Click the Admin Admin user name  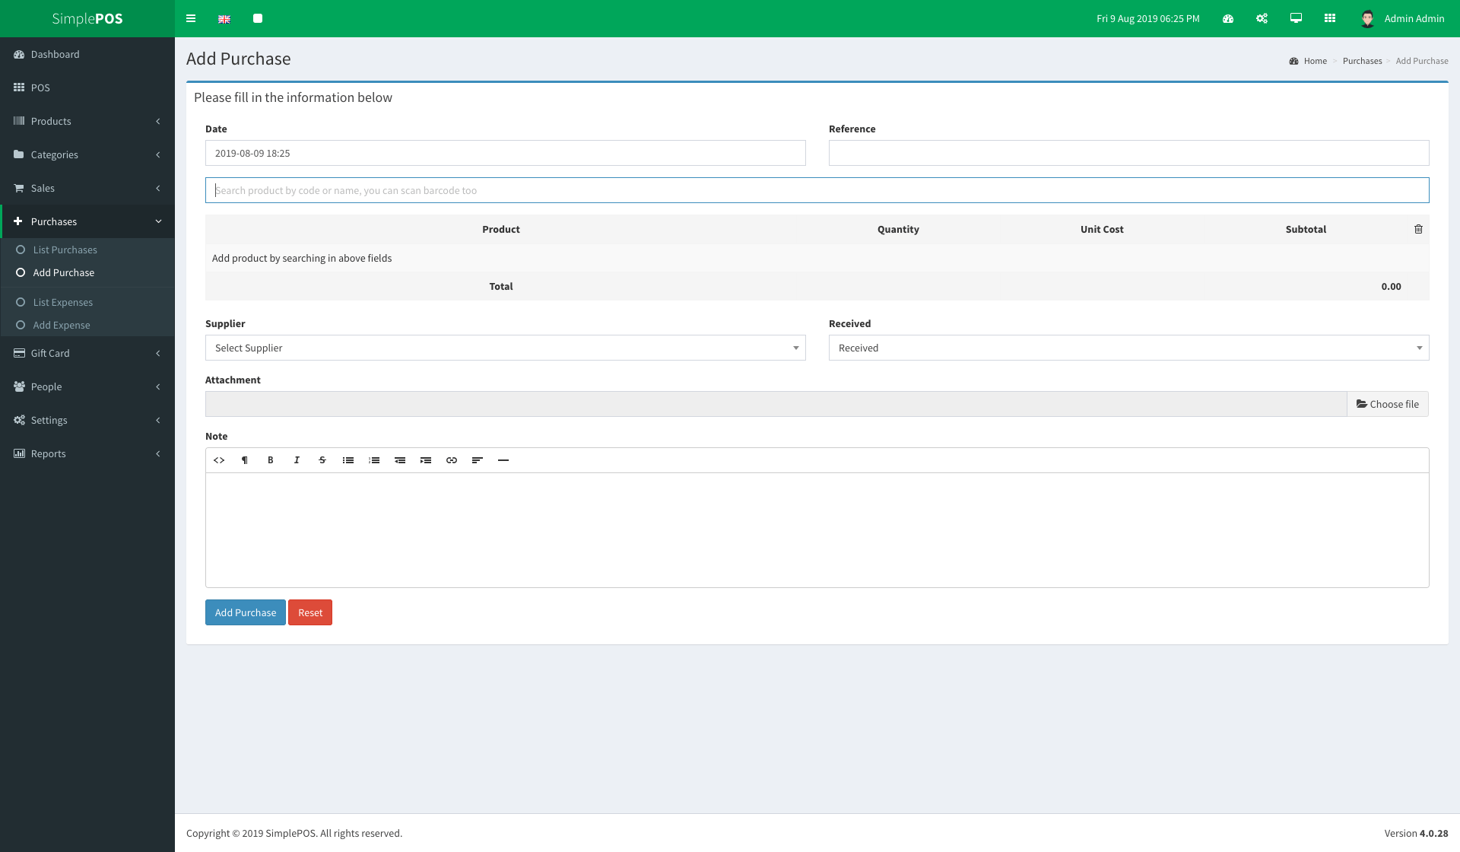click(x=1414, y=18)
